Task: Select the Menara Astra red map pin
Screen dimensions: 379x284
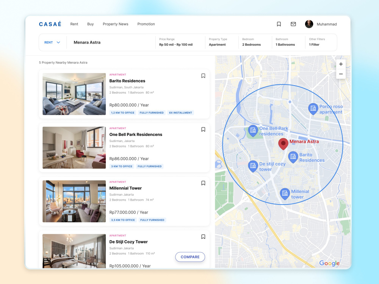Action: (x=283, y=144)
